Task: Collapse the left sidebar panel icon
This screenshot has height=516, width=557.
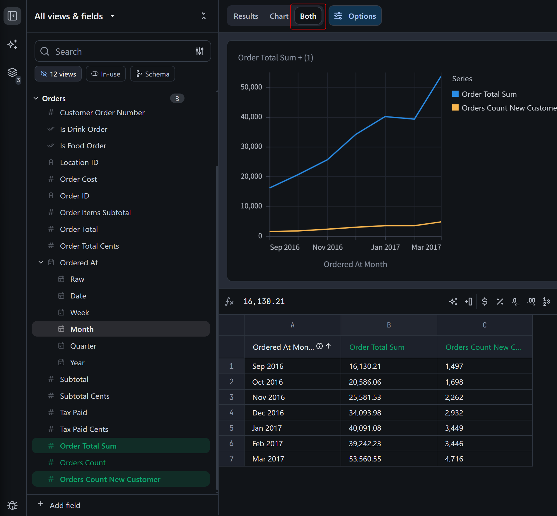Action: click(x=12, y=16)
